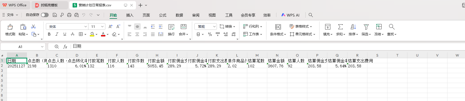Toggle the AutoSave (自动保存) switch
The height and width of the screenshot is (101, 465).
[45, 15]
